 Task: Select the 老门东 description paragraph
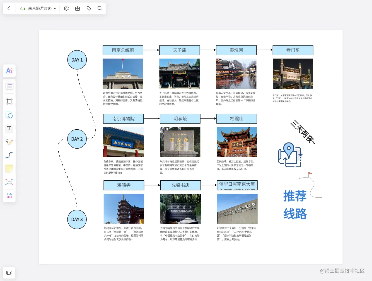[293, 98]
